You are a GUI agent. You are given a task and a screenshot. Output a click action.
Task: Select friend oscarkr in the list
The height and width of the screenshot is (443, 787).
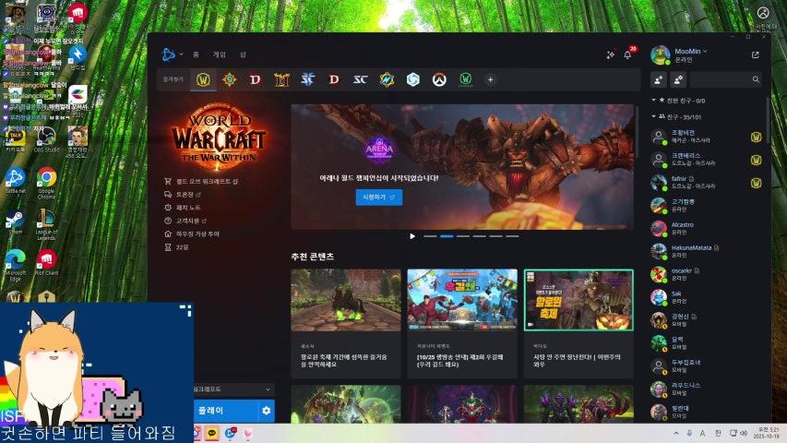(707, 274)
